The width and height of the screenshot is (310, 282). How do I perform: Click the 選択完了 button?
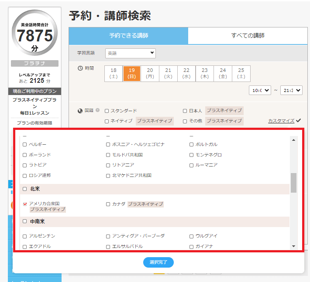coord(158,262)
